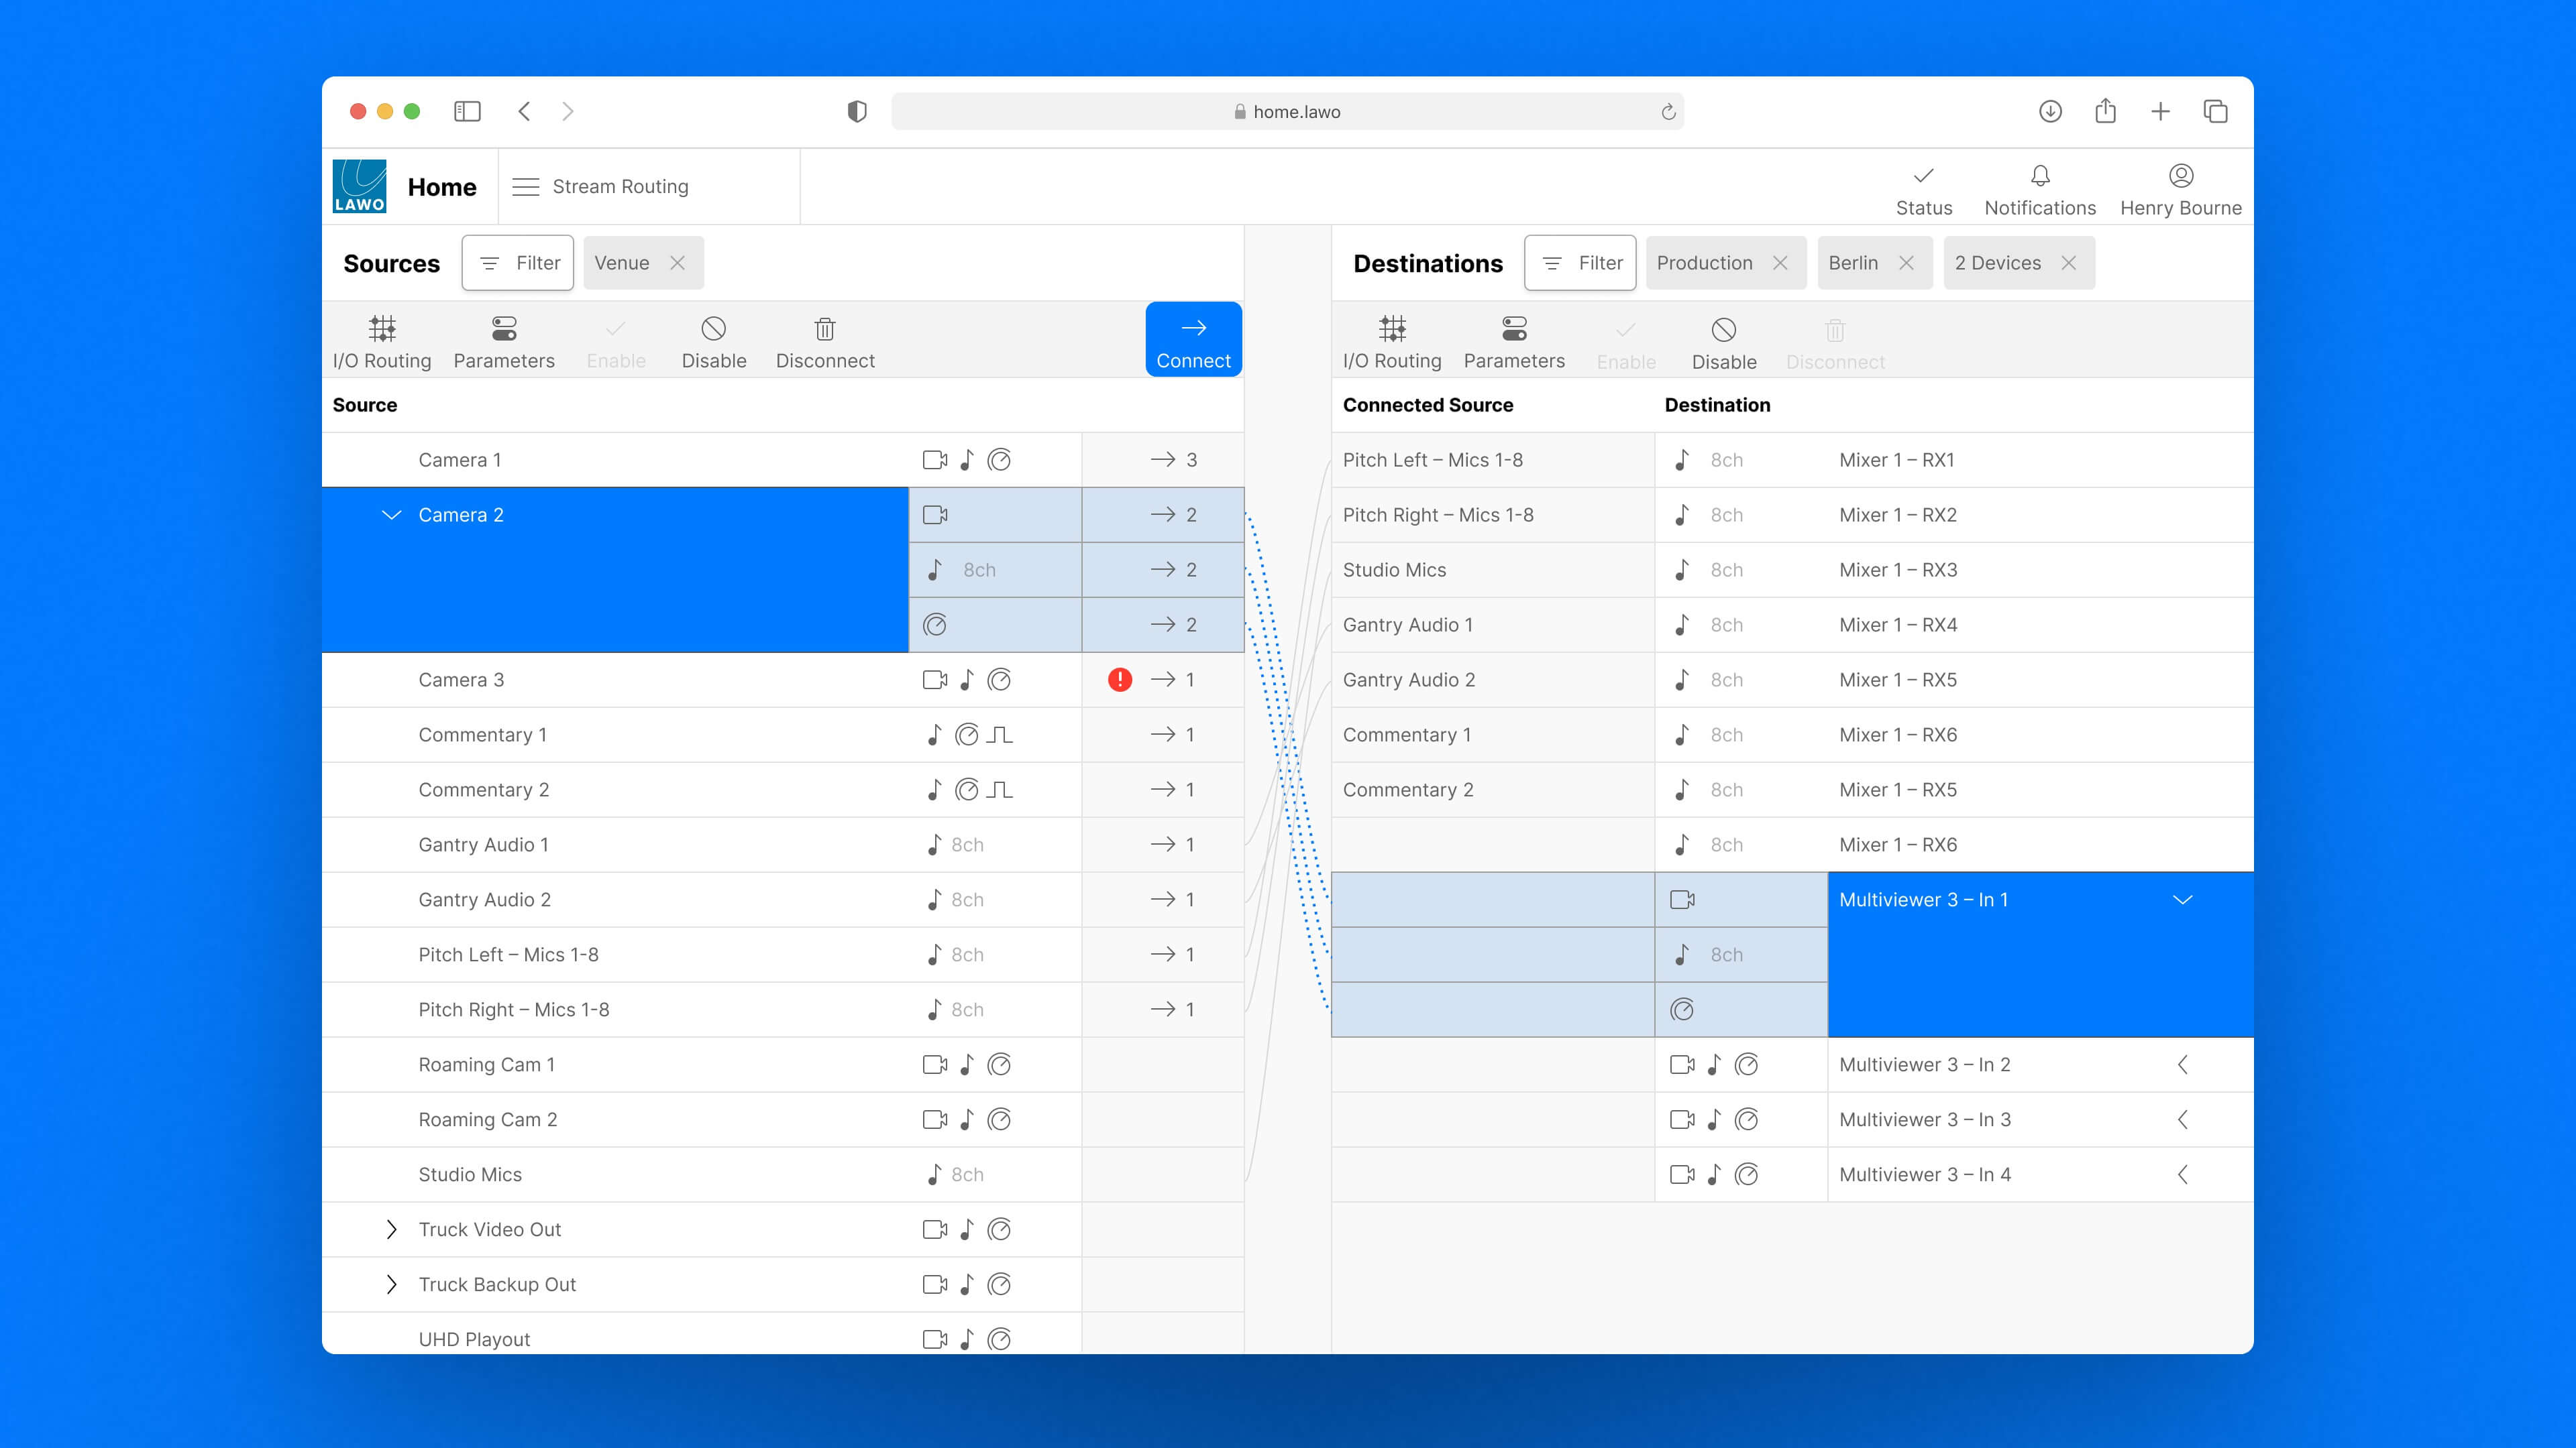This screenshot has width=2576, height=1448.
Task: Collapse the Camera 2 source row
Action: pos(392,515)
